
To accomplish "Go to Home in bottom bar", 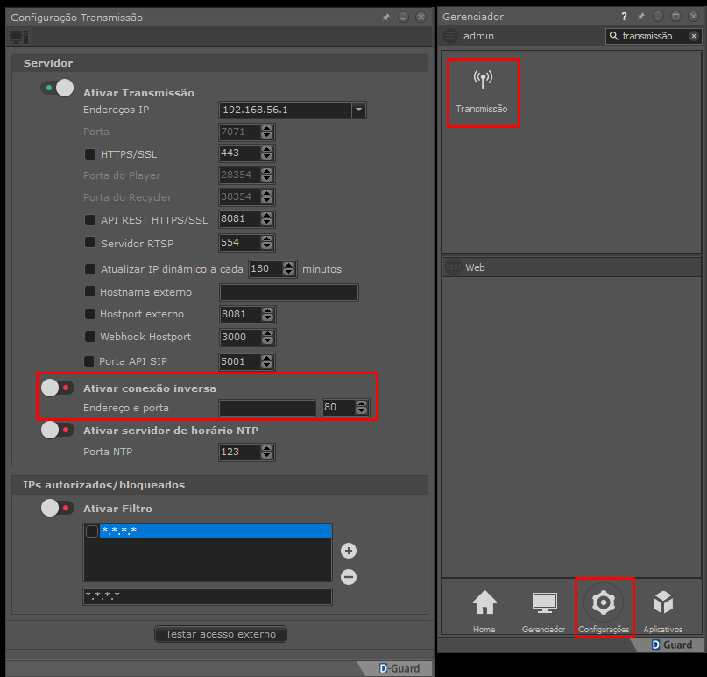I will [484, 603].
